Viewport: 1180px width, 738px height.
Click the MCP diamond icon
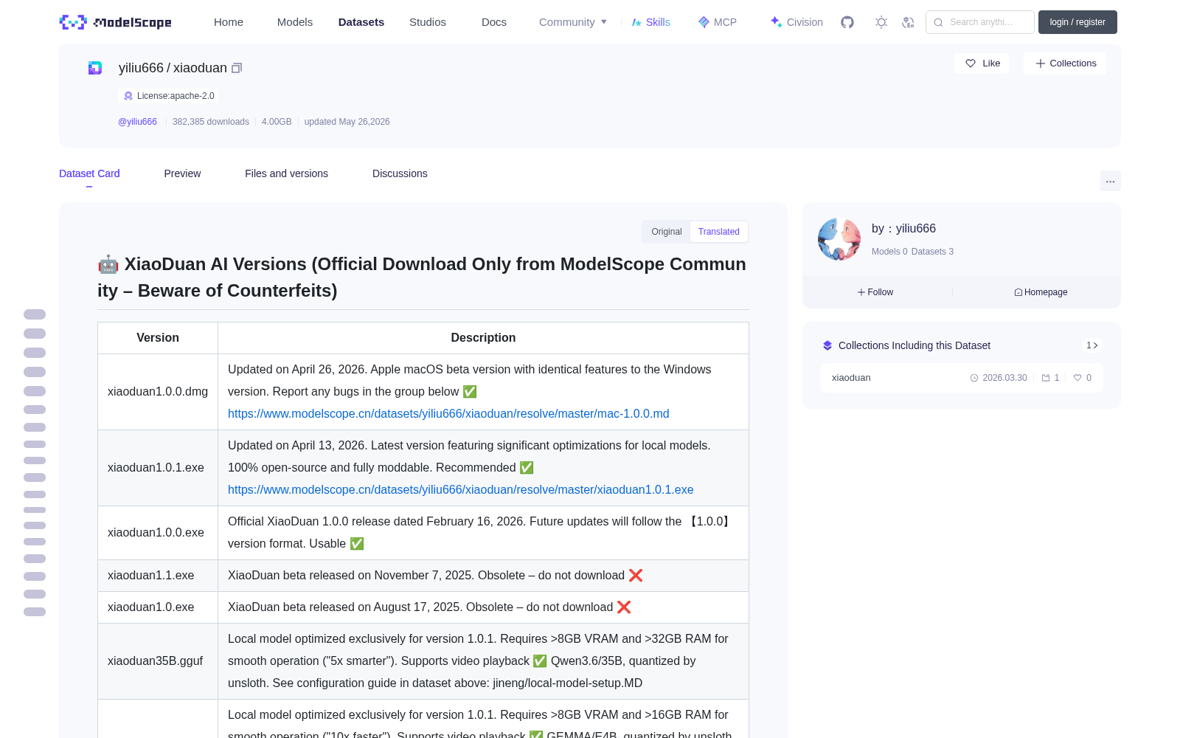(x=704, y=22)
